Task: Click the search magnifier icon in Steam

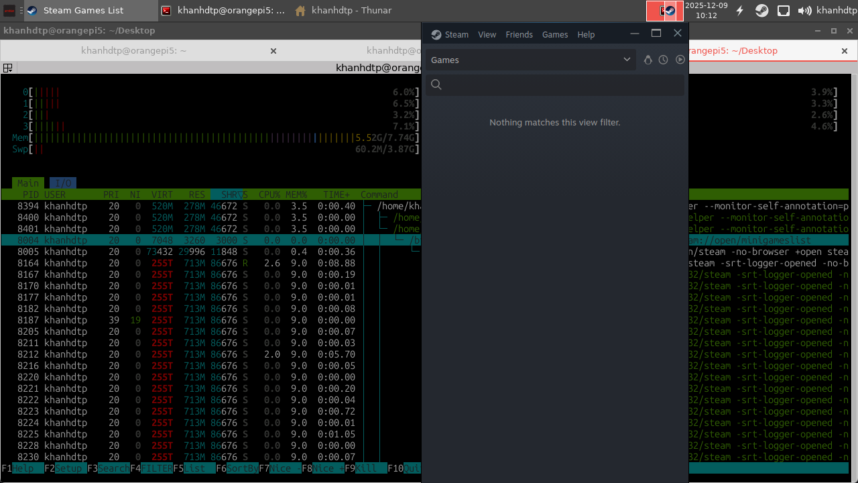Action: tap(436, 85)
